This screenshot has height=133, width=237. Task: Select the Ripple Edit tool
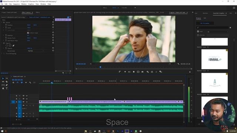[3, 82]
